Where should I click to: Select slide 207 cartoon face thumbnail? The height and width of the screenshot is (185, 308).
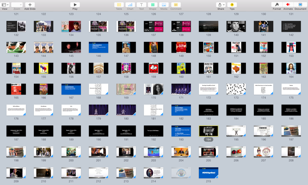pyautogui.click(x=264, y=152)
